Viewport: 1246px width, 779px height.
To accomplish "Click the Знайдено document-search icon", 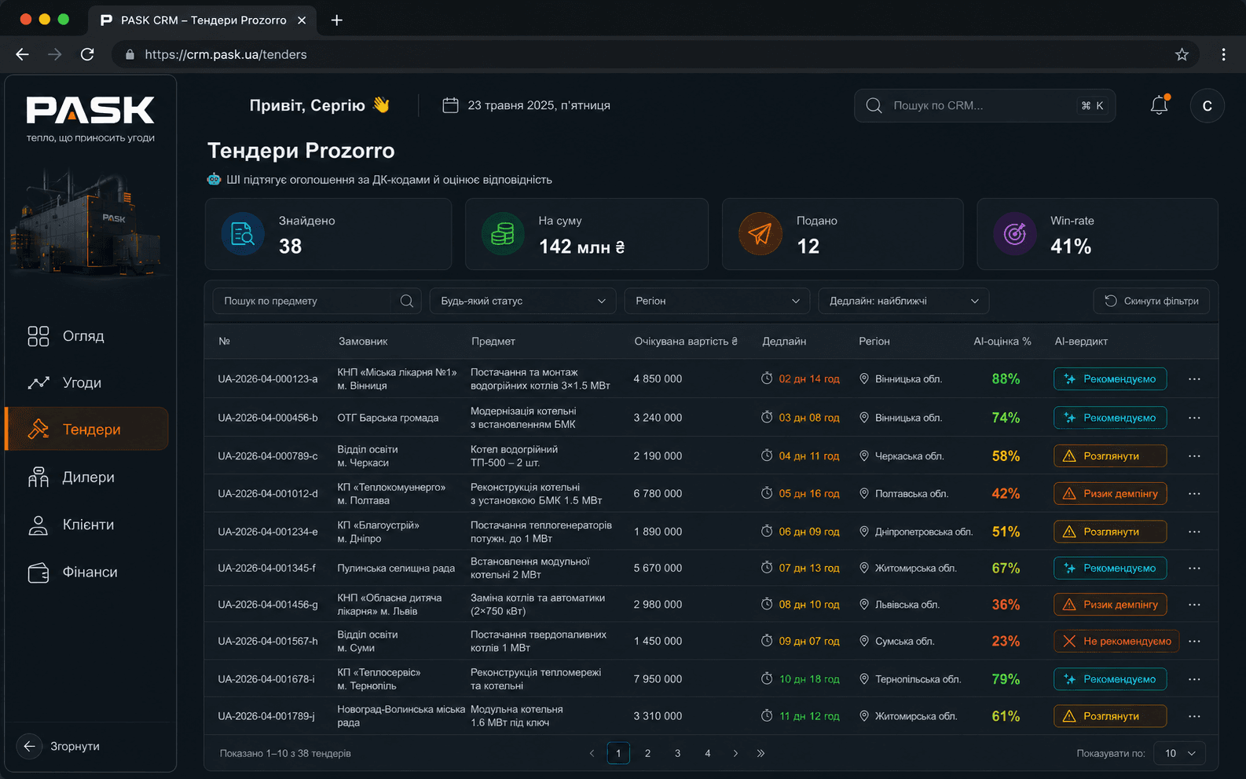I will coord(243,234).
